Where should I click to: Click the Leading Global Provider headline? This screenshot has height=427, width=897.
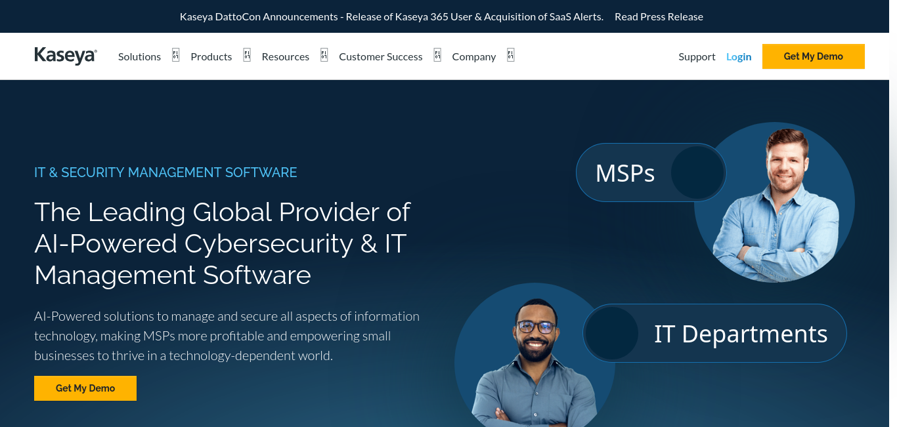223,243
